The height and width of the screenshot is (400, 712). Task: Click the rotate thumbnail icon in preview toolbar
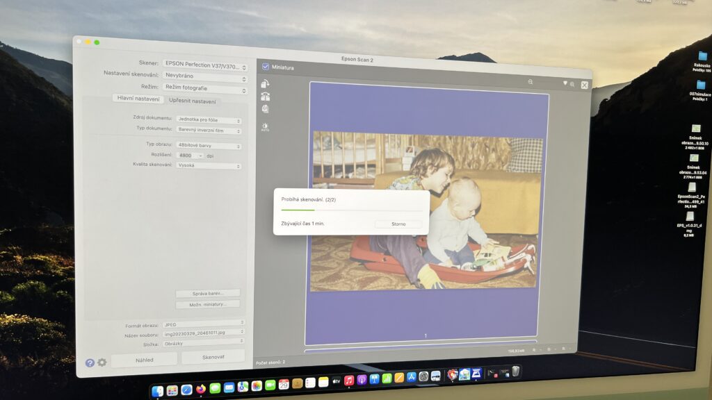click(265, 84)
